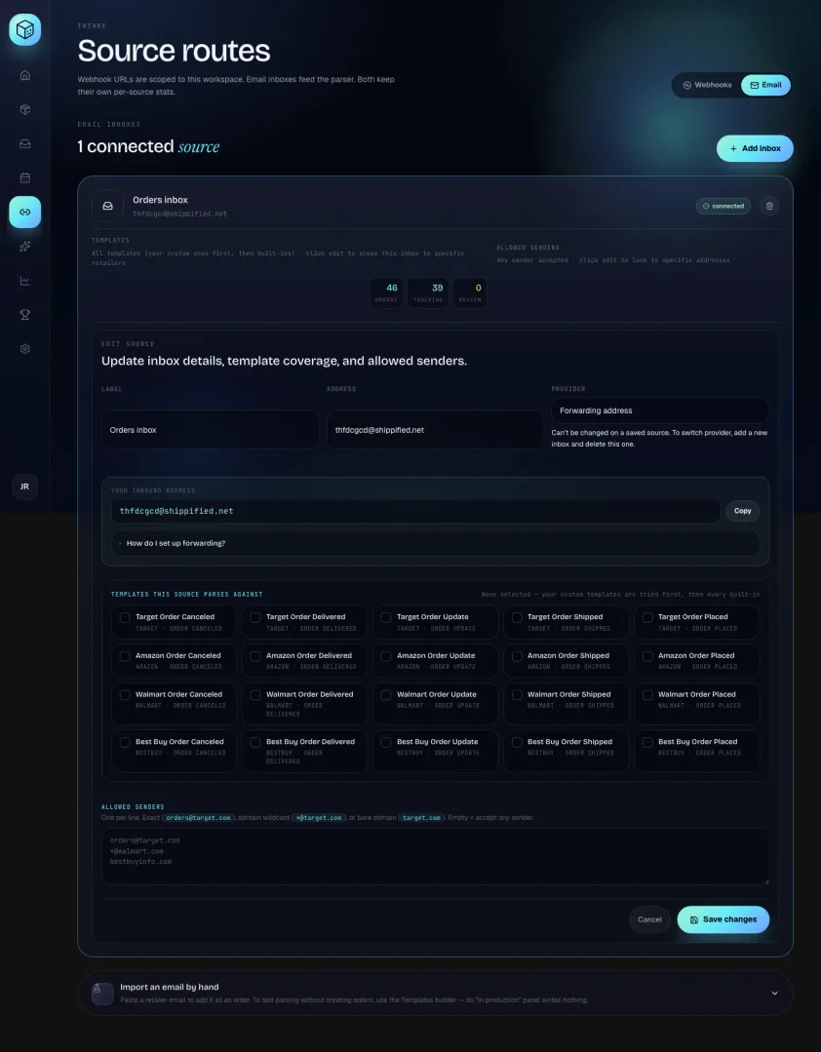Open the analytics chart icon in sidebar
This screenshot has height=1052, width=821.
click(24, 281)
